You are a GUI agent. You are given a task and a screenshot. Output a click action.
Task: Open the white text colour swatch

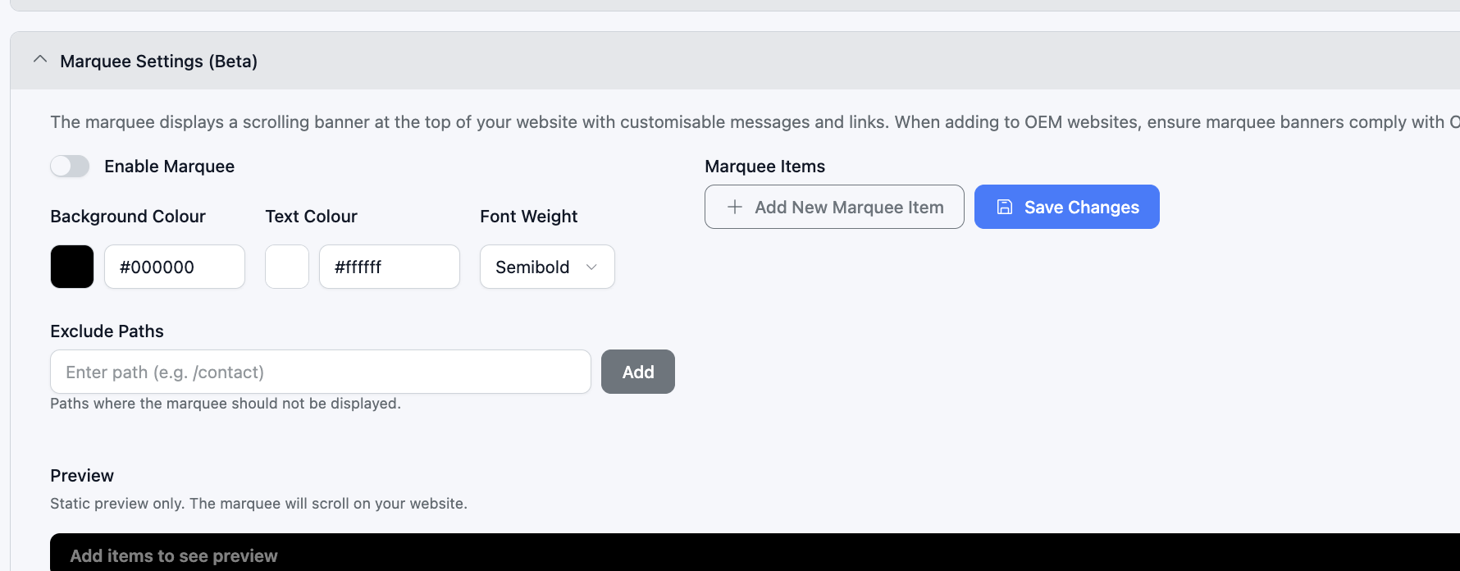pos(287,267)
